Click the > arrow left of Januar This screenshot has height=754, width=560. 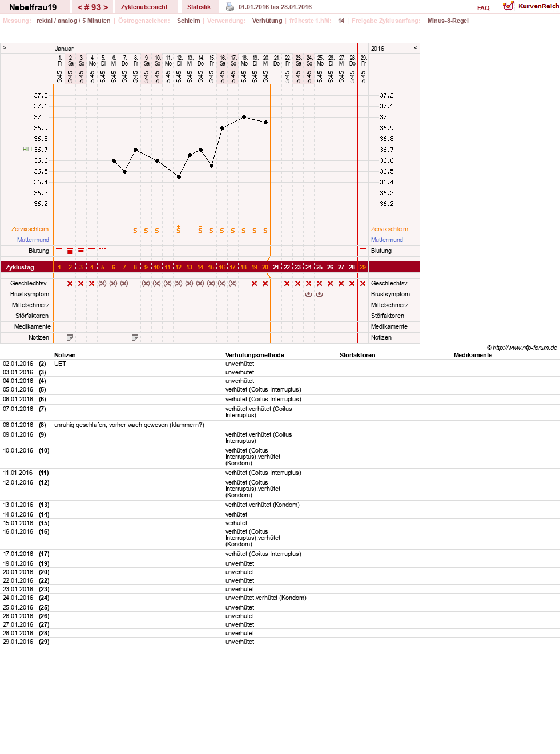coord(5,48)
